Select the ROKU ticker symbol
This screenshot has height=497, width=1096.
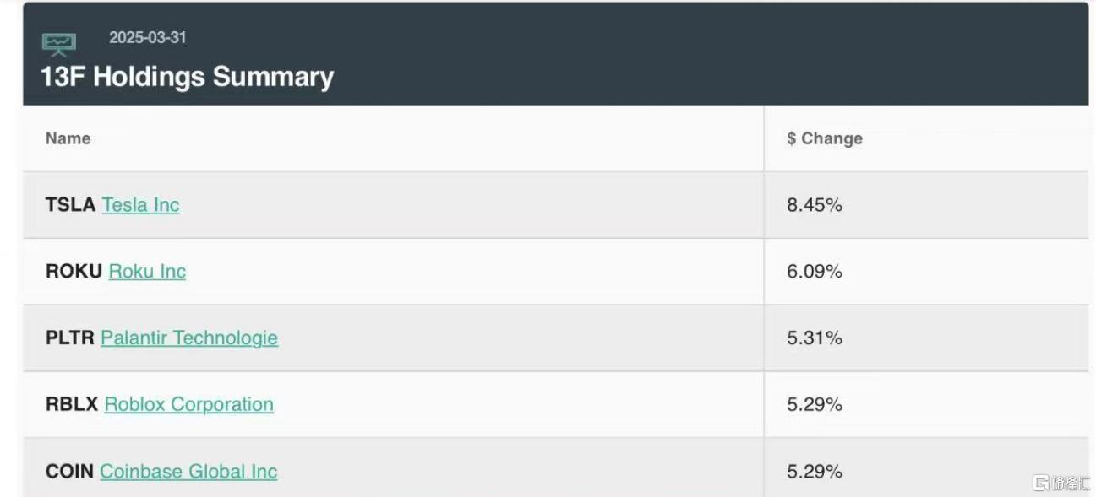click(x=74, y=272)
